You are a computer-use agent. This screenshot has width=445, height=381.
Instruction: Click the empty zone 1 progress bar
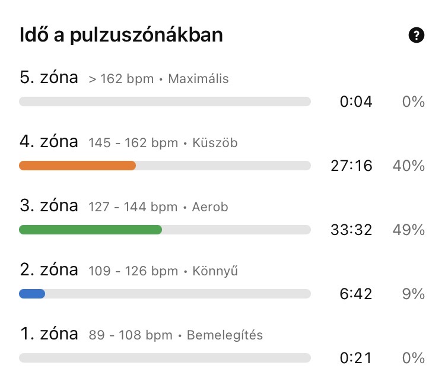(165, 358)
